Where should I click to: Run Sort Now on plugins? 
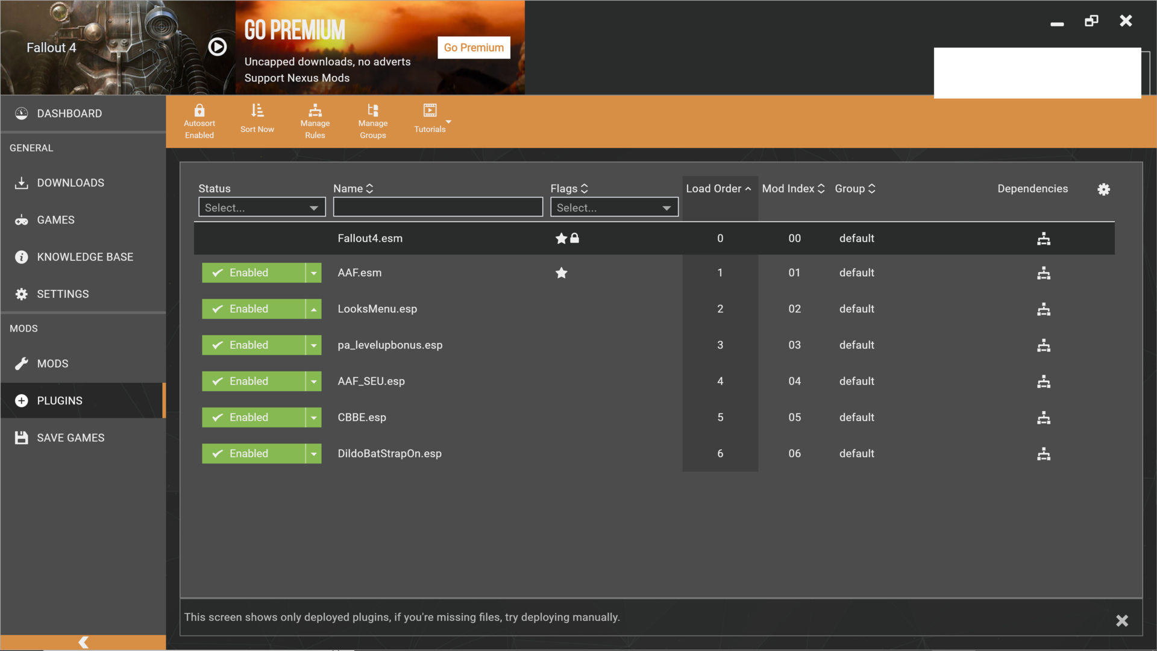click(257, 118)
